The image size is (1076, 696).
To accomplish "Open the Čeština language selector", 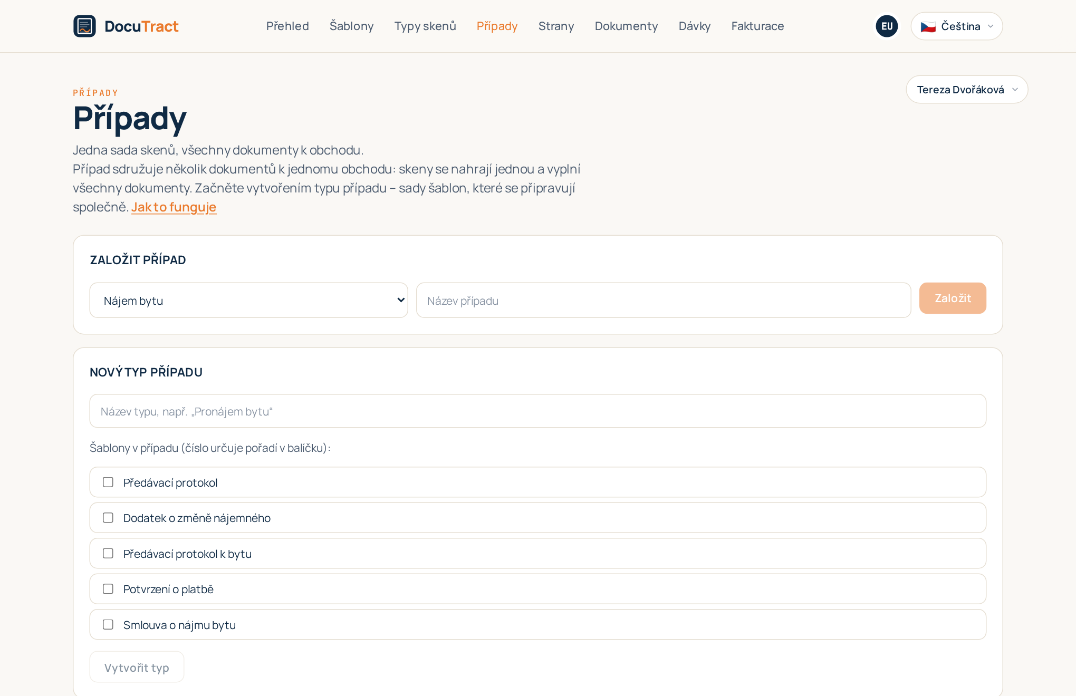I will (956, 26).
